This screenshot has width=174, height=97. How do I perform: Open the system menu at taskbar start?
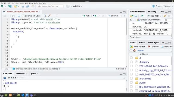(2, 95)
